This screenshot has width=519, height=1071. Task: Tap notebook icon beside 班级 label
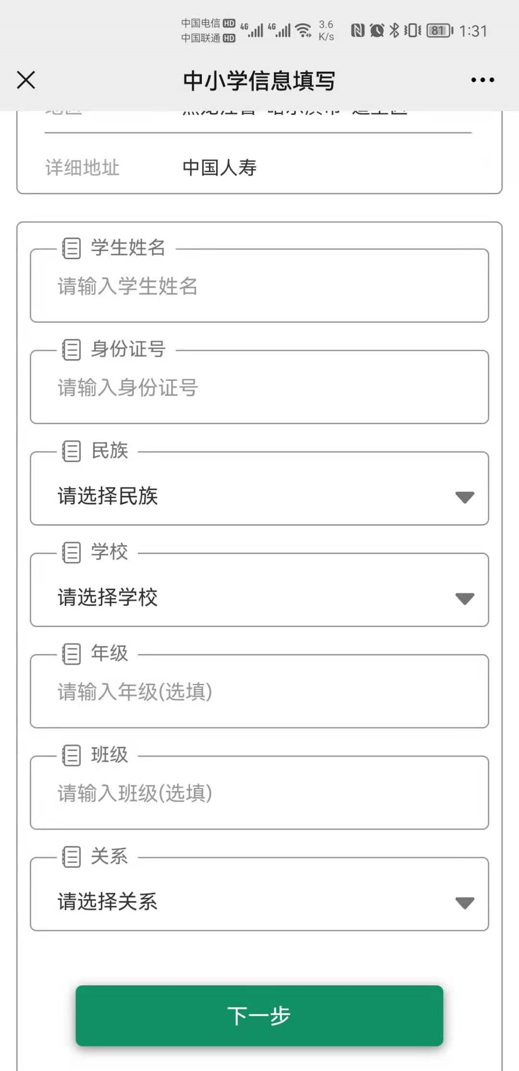click(72, 756)
